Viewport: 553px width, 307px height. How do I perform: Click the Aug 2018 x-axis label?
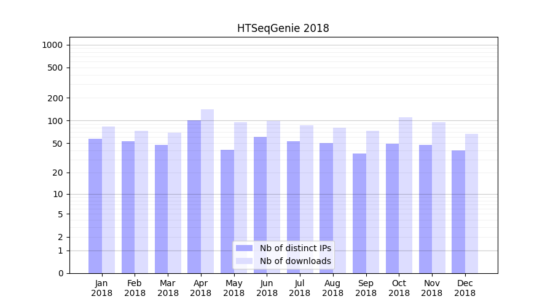(x=332, y=288)
